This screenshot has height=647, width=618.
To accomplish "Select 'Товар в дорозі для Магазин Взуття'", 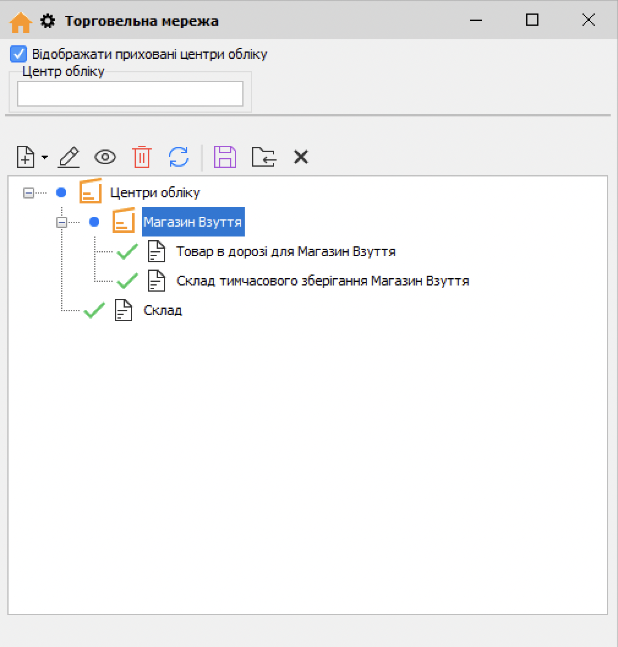I will pos(286,252).
